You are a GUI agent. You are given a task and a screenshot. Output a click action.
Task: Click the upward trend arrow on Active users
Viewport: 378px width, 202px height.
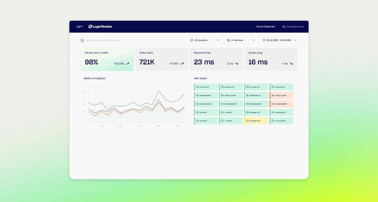182,64
